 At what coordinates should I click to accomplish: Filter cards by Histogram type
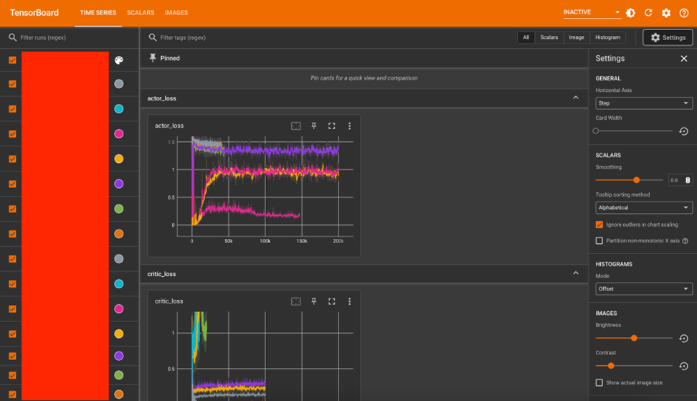(607, 37)
